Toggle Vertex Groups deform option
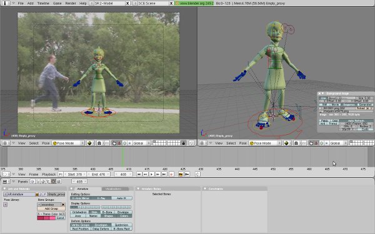 tap(81, 225)
